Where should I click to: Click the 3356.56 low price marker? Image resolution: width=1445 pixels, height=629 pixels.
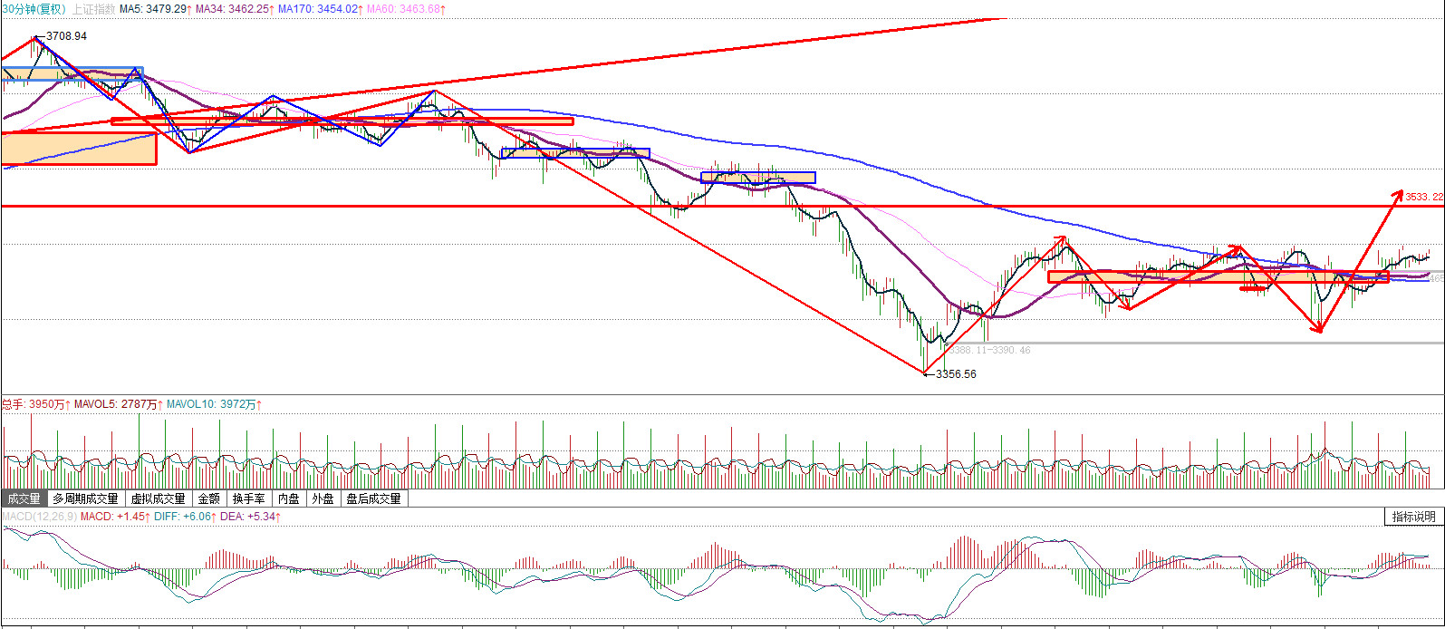pyautogui.click(x=956, y=374)
